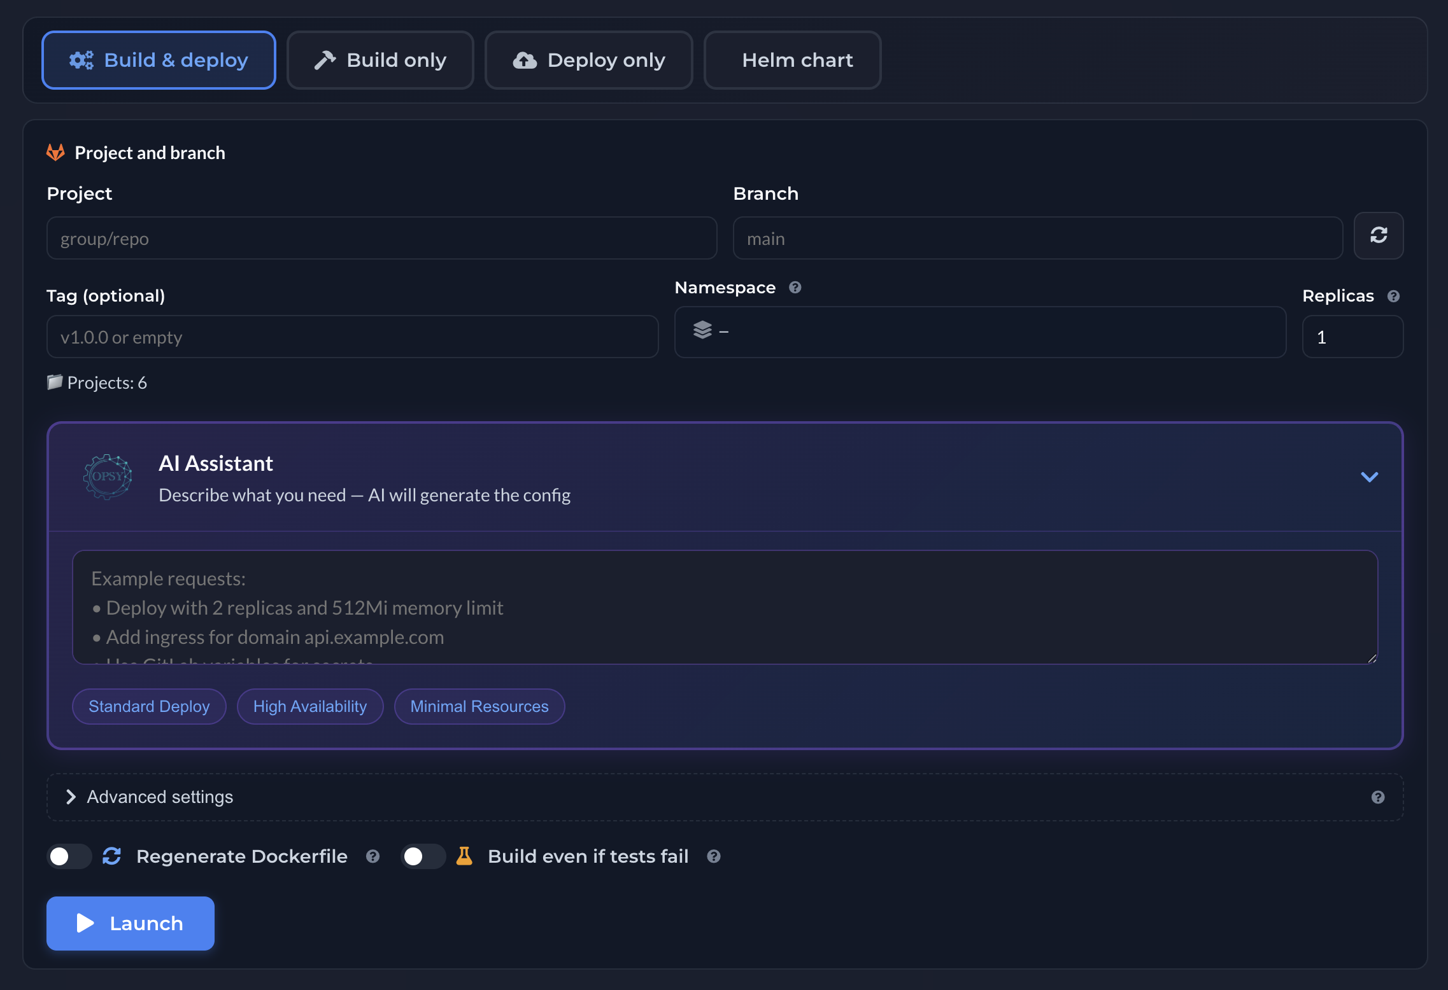The width and height of the screenshot is (1448, 990).
Task: Collapse the AI Assistant panel chevron
Action: (x=1369, y=477)
